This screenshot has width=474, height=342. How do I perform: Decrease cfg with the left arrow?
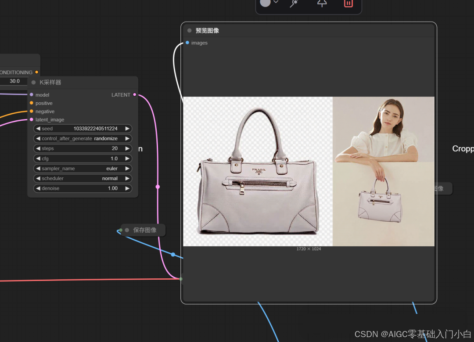click(38, 158)
